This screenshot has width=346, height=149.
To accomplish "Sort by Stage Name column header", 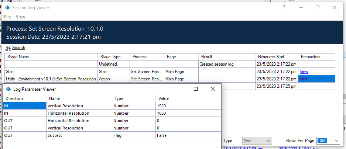I will click(x=18, y=57).
